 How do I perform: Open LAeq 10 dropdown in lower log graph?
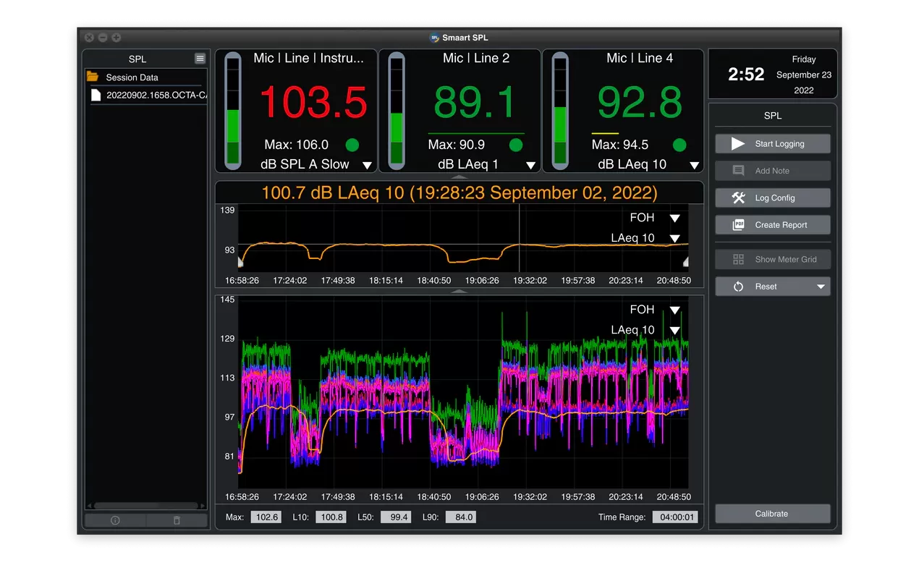point(674,330)
